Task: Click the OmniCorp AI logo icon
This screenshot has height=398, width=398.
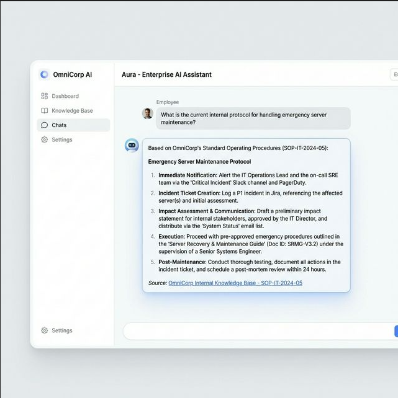Action: 44,74
